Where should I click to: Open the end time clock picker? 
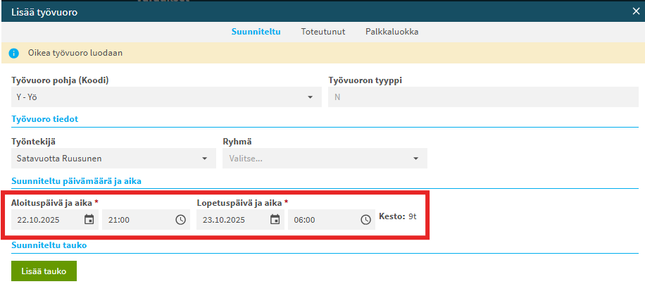365,220
